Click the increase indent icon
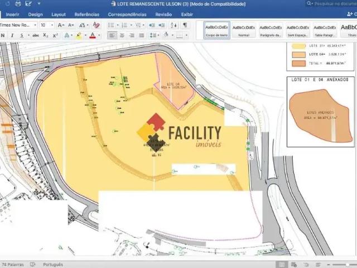Viewport: 357px width, 268px height. click(x=162, y=25)
